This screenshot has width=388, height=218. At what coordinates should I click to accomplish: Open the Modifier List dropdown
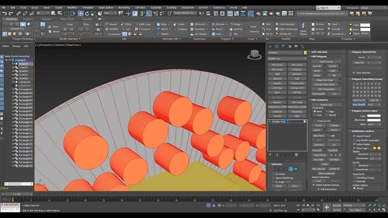287,59
